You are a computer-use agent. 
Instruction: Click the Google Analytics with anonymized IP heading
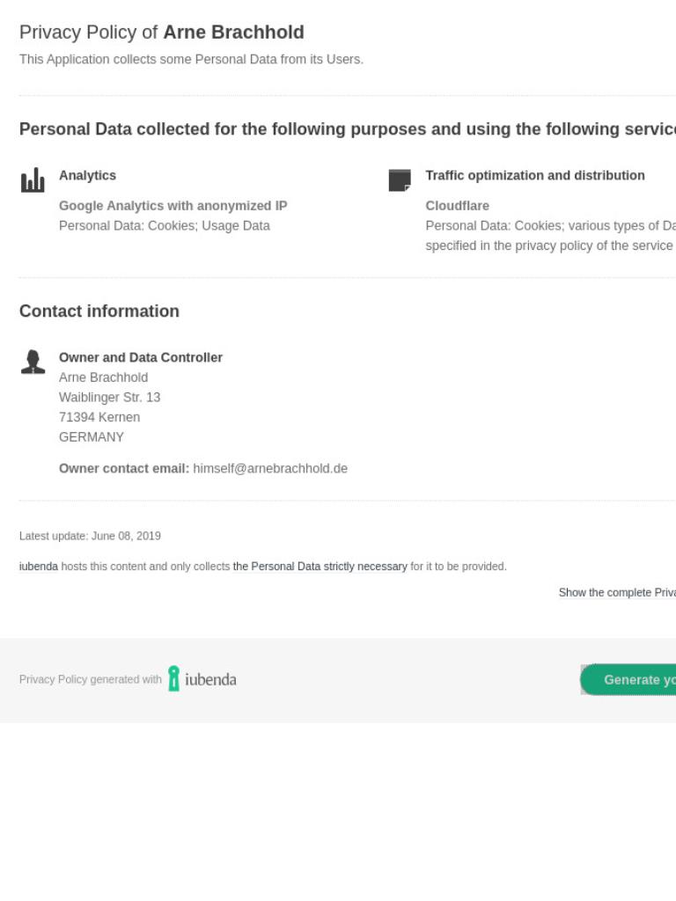tap(173, 206)
